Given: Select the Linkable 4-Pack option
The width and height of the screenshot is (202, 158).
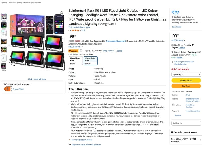Looking at the screenshot, I should (x=76, y=61).
